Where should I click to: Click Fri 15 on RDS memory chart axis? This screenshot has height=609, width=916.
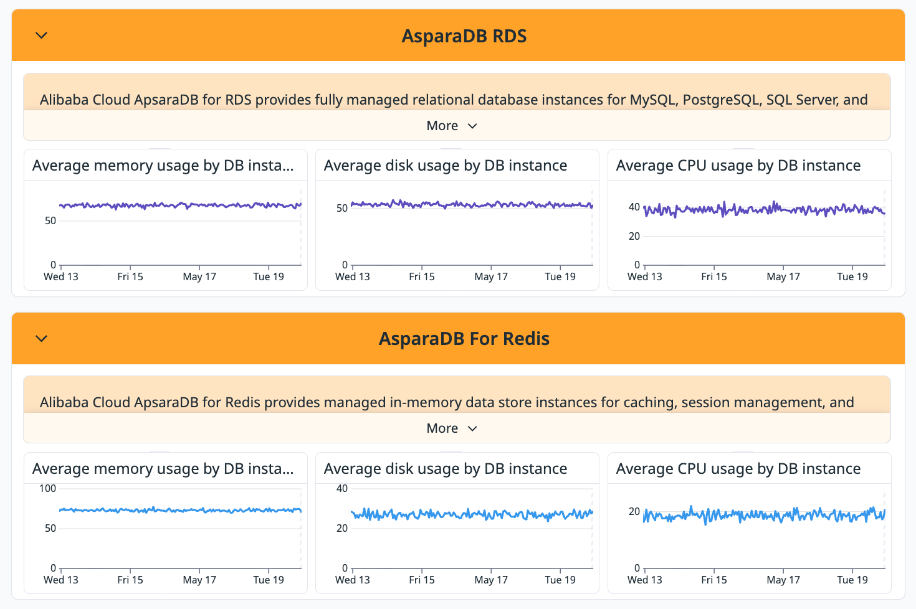point(130,276)
